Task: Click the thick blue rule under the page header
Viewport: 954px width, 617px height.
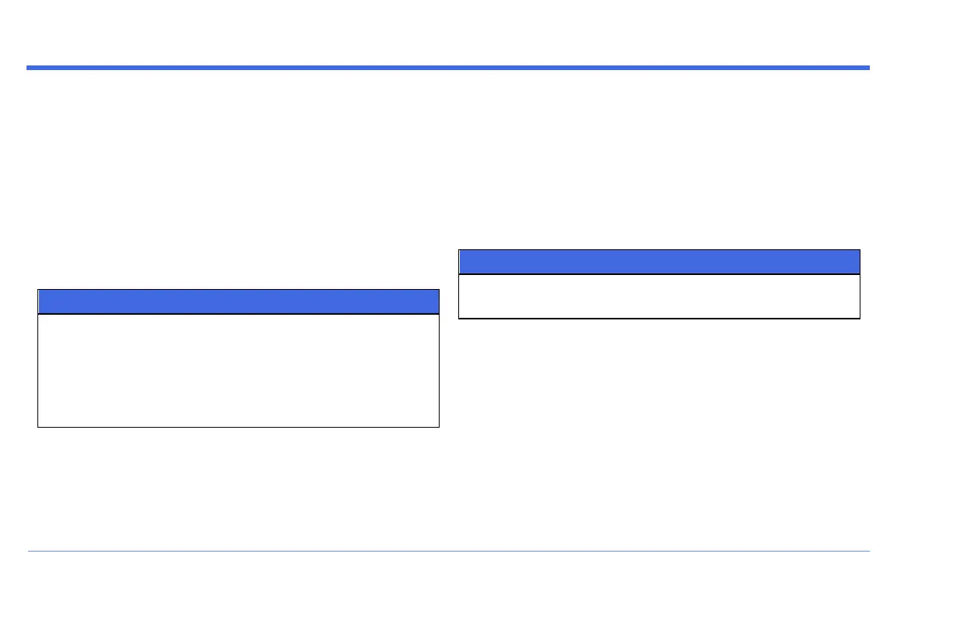Action: click(447, 68)
